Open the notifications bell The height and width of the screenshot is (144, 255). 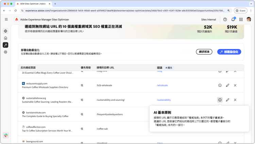click(233, 19)
